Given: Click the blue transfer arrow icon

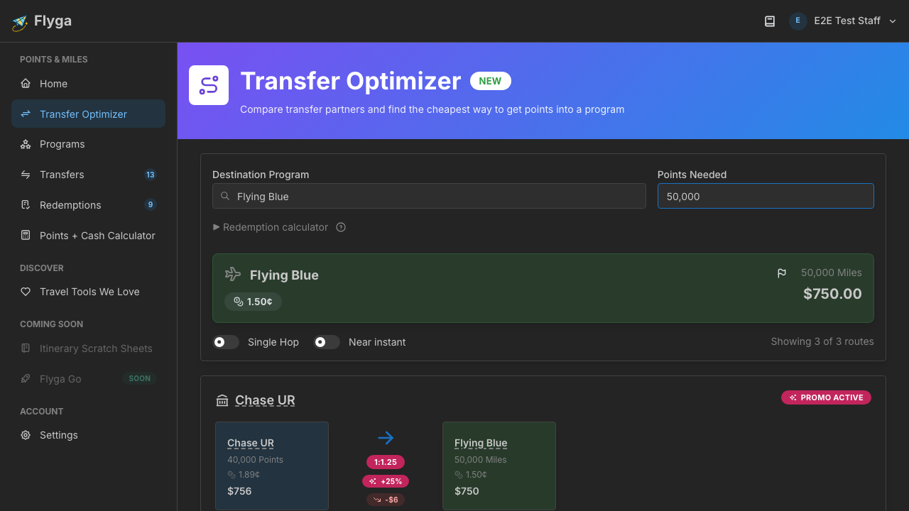Looking at the screenshot, I should pyautogui.click(x=386, y=438).
